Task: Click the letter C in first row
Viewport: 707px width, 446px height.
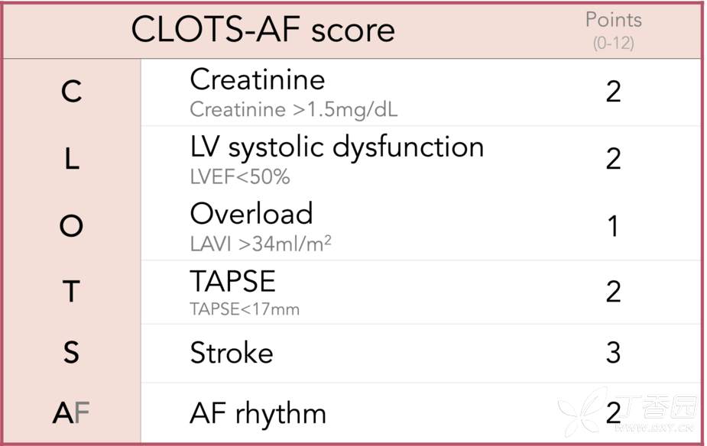Action: pyautogui.click(x=71, y=92)
